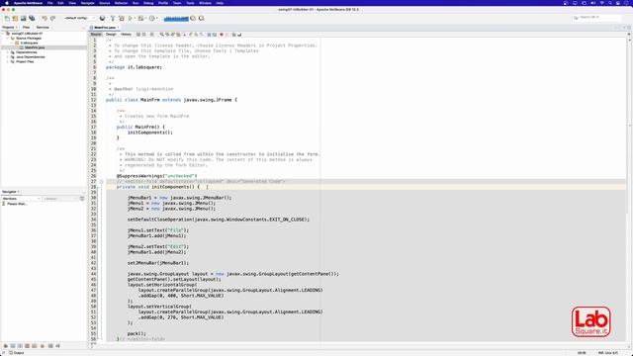Viewport: 633px width, 356px height.
Task: Click the New Project toolbar icon
Action: (15, 18)
